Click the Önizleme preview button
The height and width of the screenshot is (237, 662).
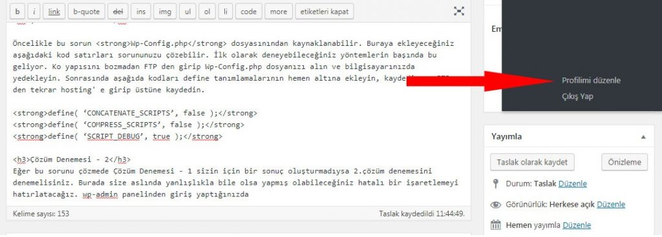point(625,162)
